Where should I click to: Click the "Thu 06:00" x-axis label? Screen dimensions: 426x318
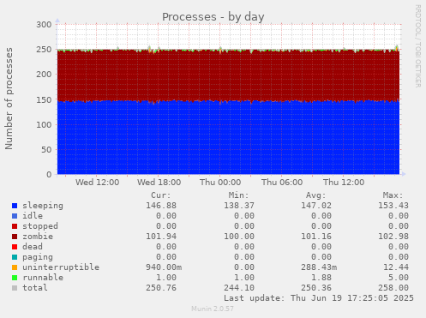[282, 183]
